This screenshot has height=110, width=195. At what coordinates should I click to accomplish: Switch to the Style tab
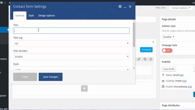click(x=31, y=16)
